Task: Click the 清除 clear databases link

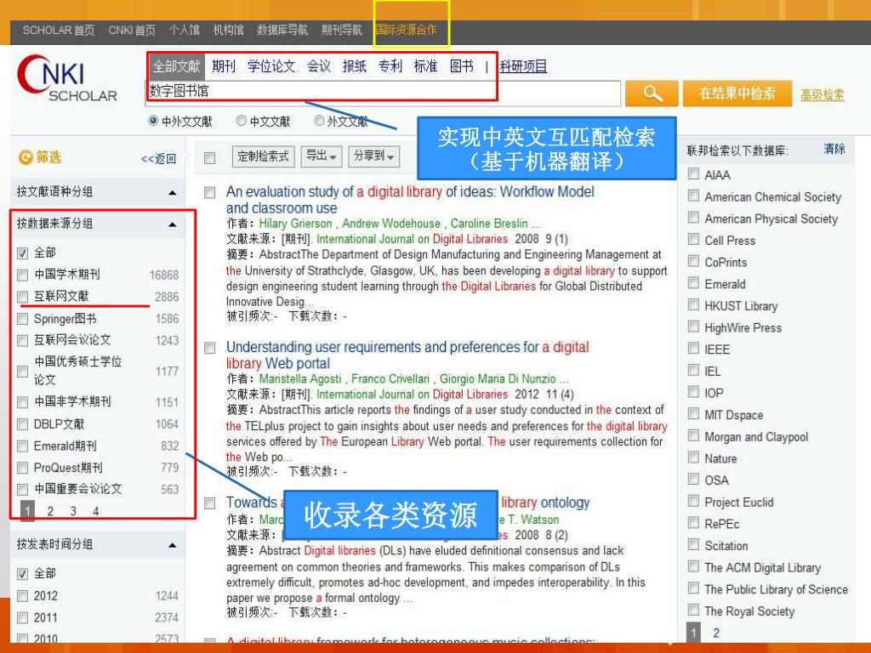Action: click(834, 149)
